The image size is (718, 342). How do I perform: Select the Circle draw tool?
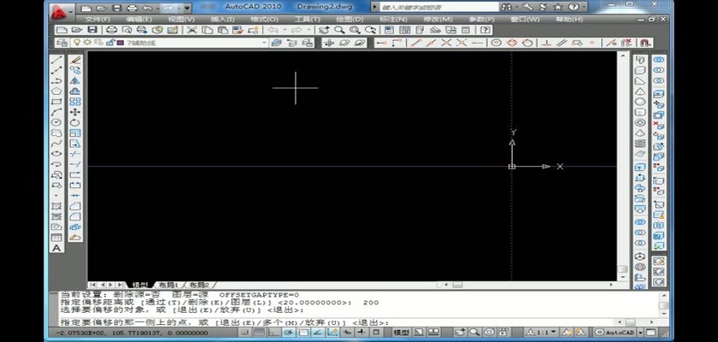[x=56, y=122]
